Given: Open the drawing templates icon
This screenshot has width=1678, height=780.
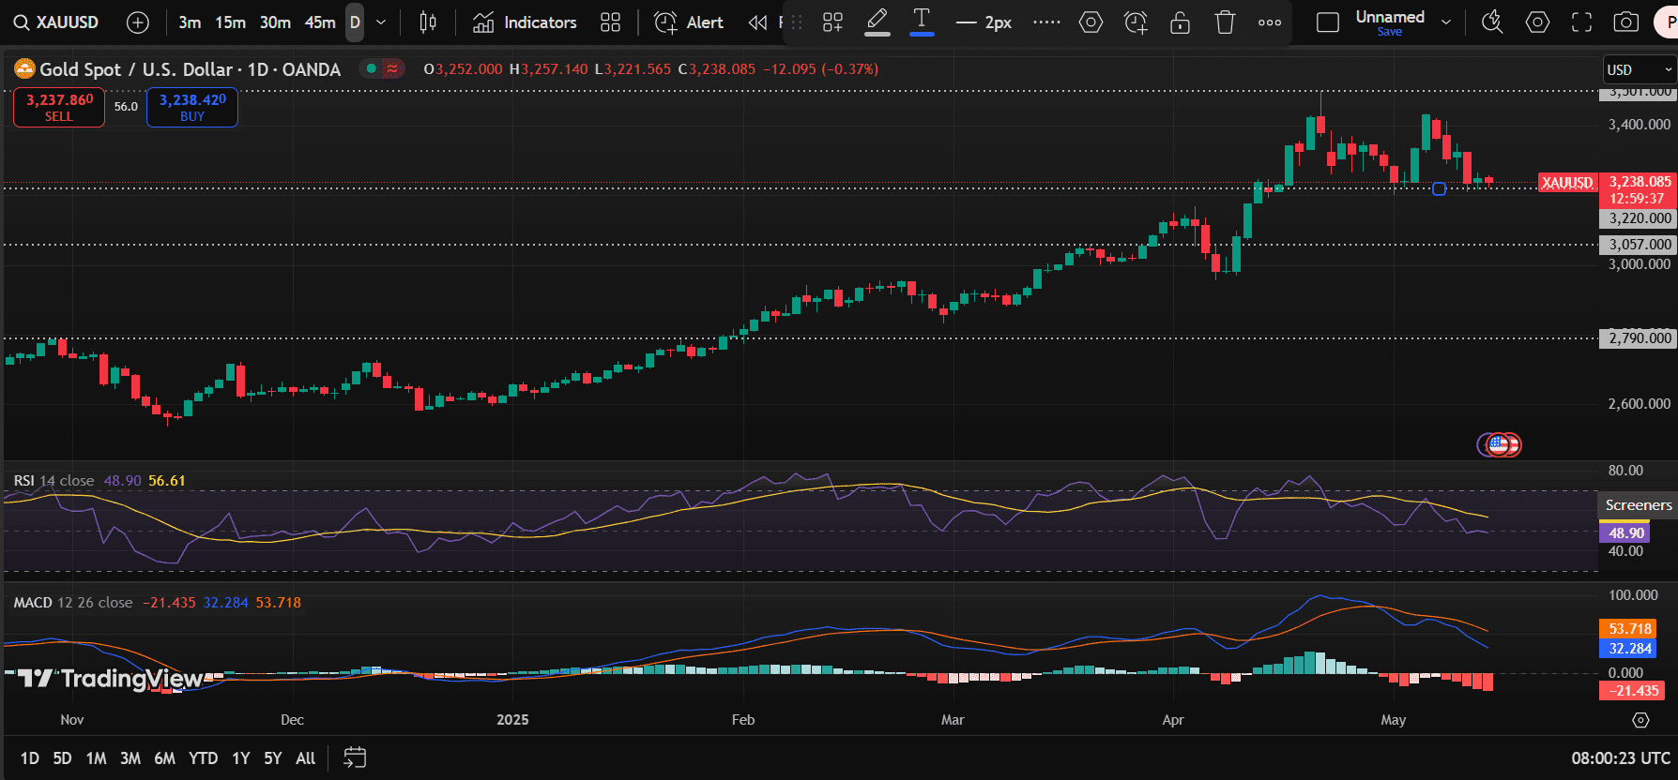Looking at the screenshot, I should [832, 22].
